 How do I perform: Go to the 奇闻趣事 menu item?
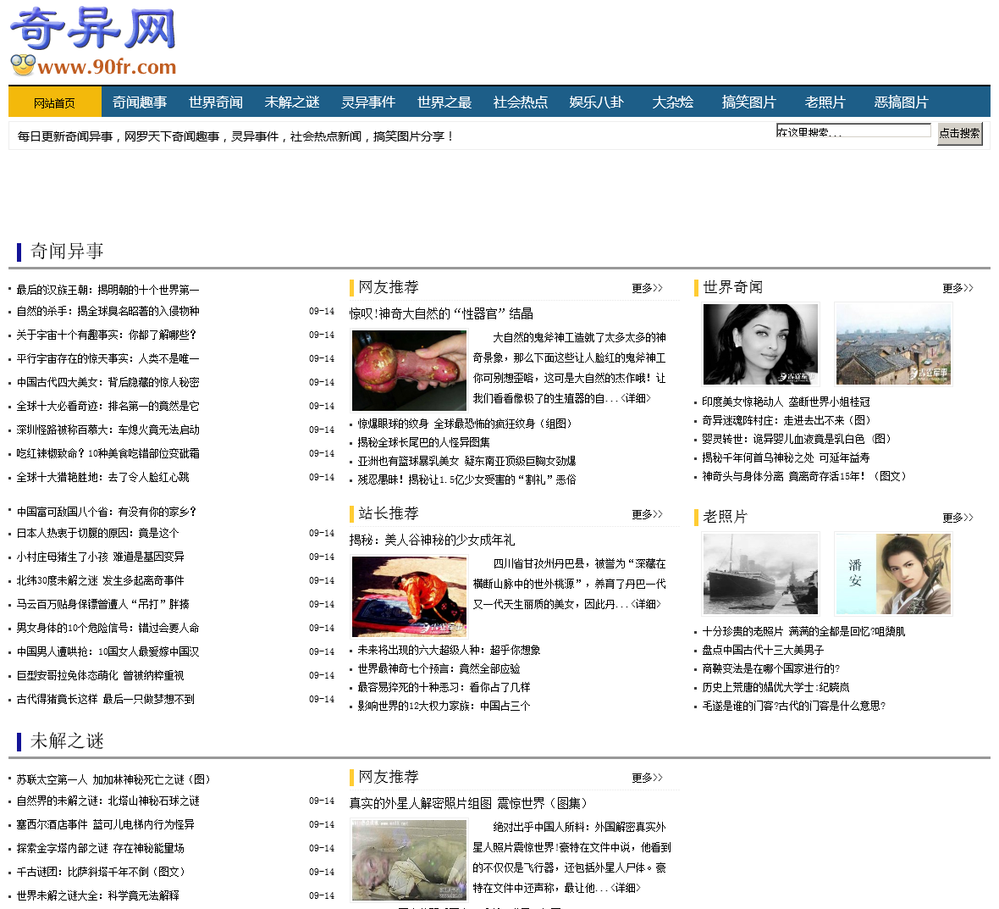click(140, 102)
